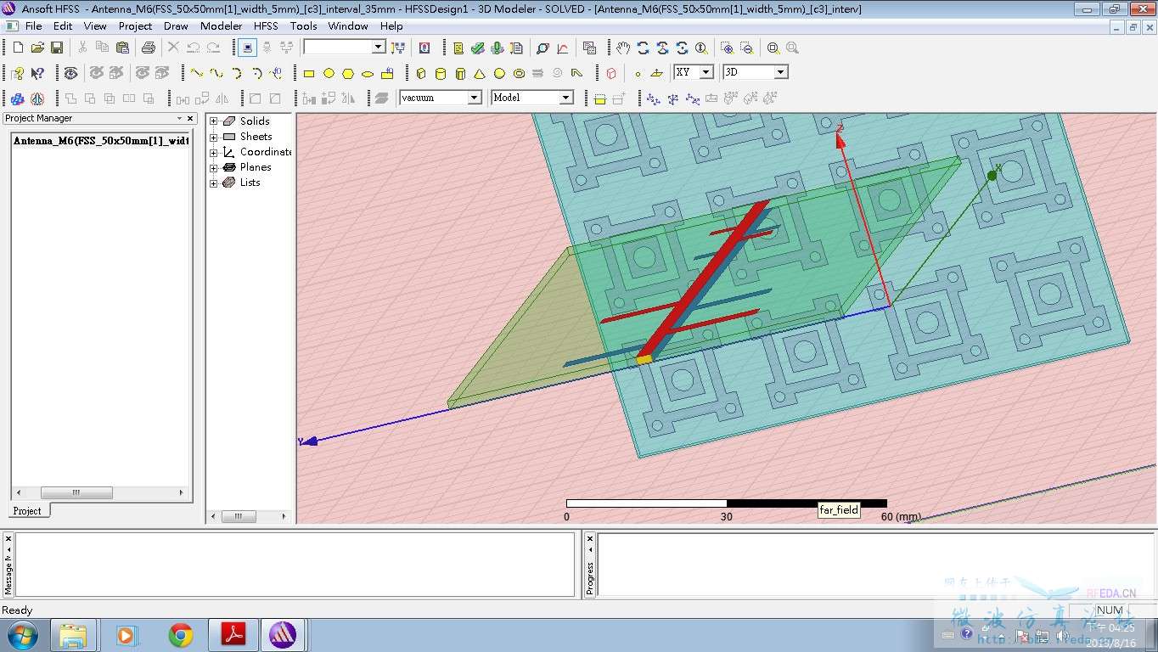Viewport: 1158px width, 652px height.
Task: Select the Draw Regular Polygon tool
Action: 348,73
